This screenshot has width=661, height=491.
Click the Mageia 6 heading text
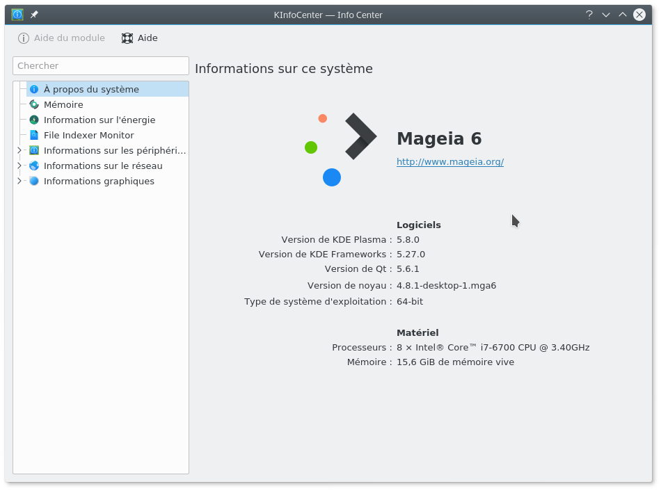click(x=439, y=138)
